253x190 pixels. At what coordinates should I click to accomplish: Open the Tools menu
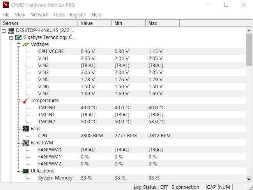[x=59, y=15]
